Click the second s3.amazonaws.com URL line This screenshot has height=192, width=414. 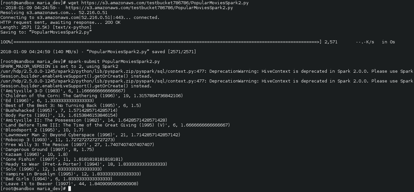pyautogui.click(x=117, y=8)
